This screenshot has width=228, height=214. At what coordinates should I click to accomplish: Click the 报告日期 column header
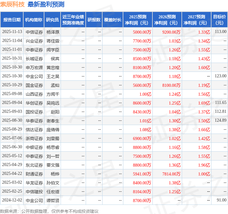(x=12, y=20)
